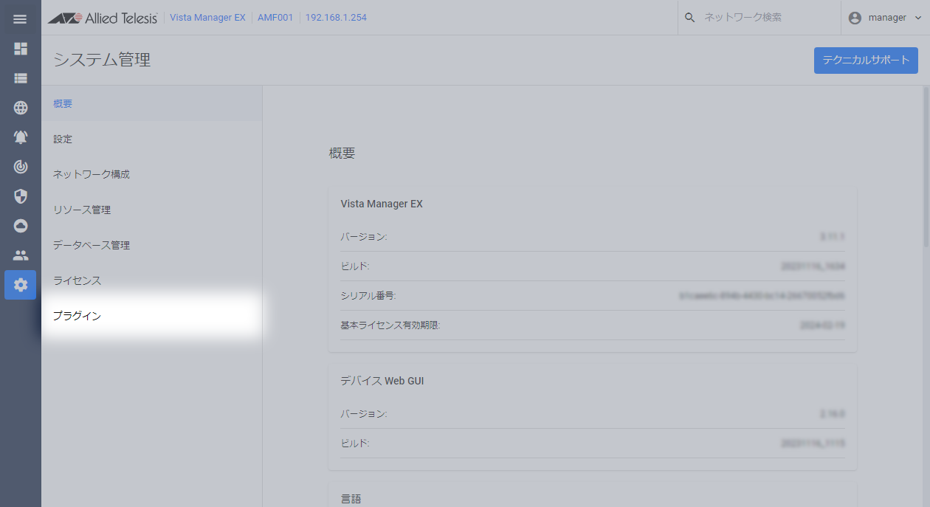Open the Vista Manager EX link
The width and height of the screenshot is (930, 507).
[207, 18]
